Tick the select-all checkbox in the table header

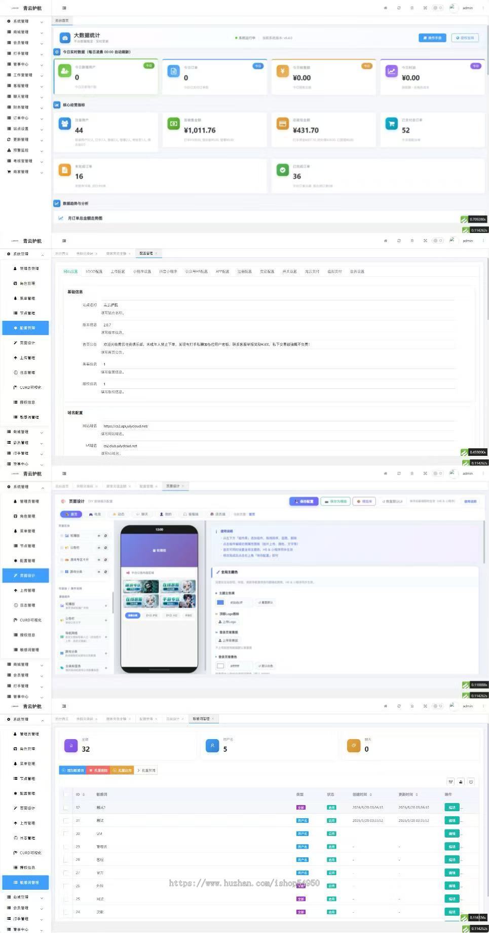pos(66,794)
